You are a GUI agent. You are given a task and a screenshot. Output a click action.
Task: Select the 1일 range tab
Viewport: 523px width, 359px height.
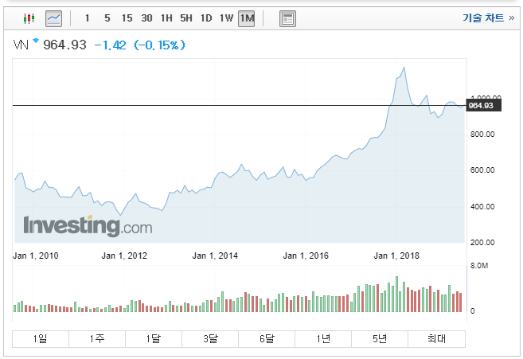(x=41, y=339)
